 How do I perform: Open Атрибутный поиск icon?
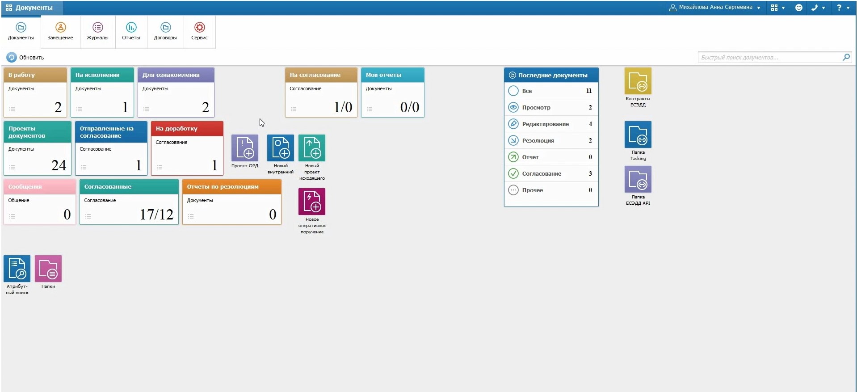[x=17, y=269]
